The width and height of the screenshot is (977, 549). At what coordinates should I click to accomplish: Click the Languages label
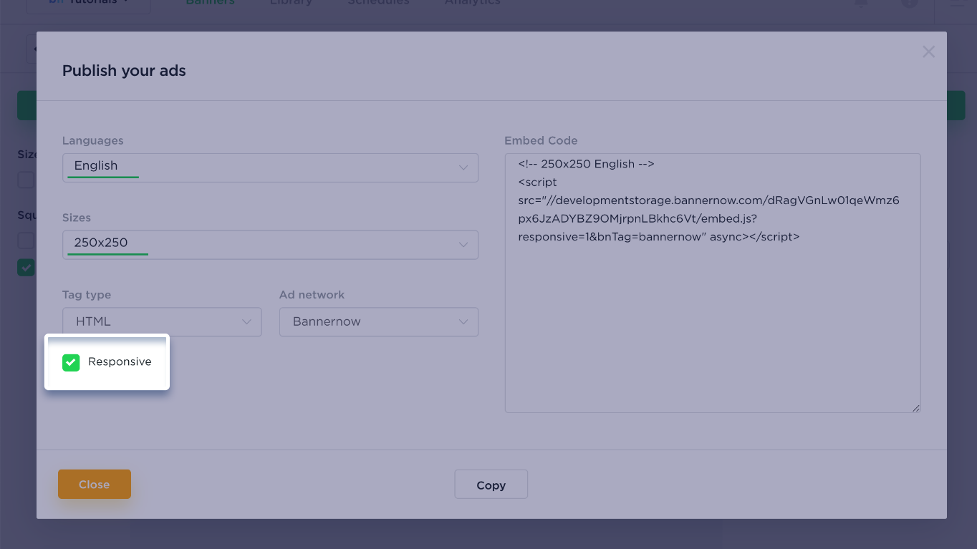93,141
